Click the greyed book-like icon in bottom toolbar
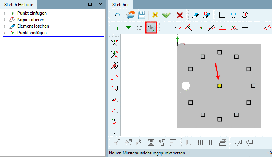The height and width of the screenshot is (157, 272). tap(189, 142)
